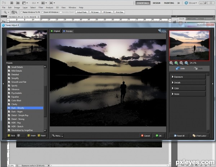The image size is (216, 167).
Task: Open Topaz Menu wrench button
Action: tap(58, 136)
